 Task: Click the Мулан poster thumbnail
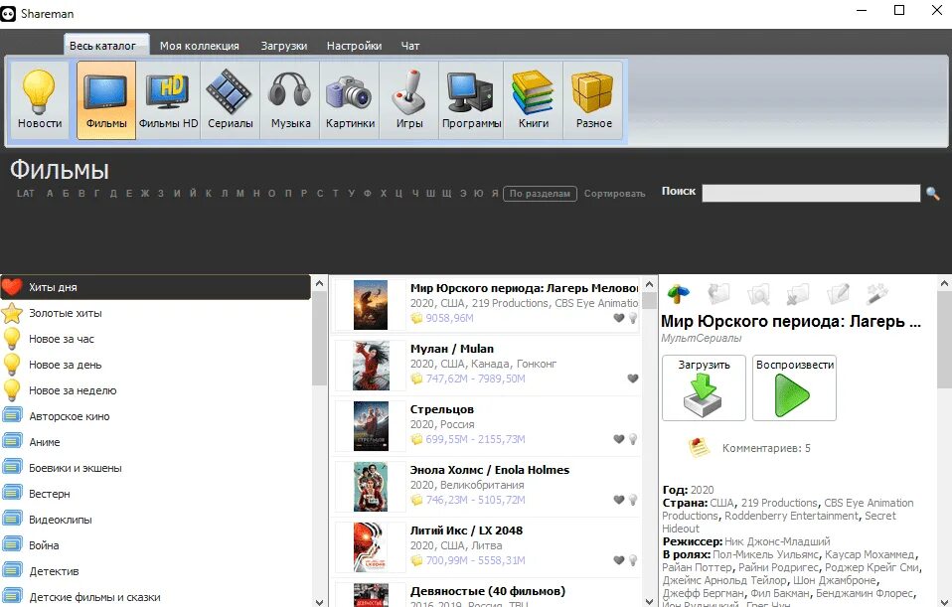click(x=371, y=366)
